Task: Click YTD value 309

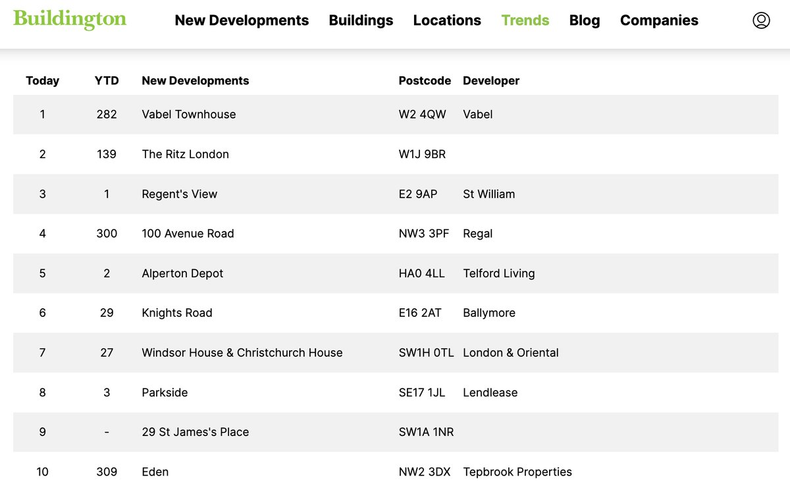Action: coord(107,472)
